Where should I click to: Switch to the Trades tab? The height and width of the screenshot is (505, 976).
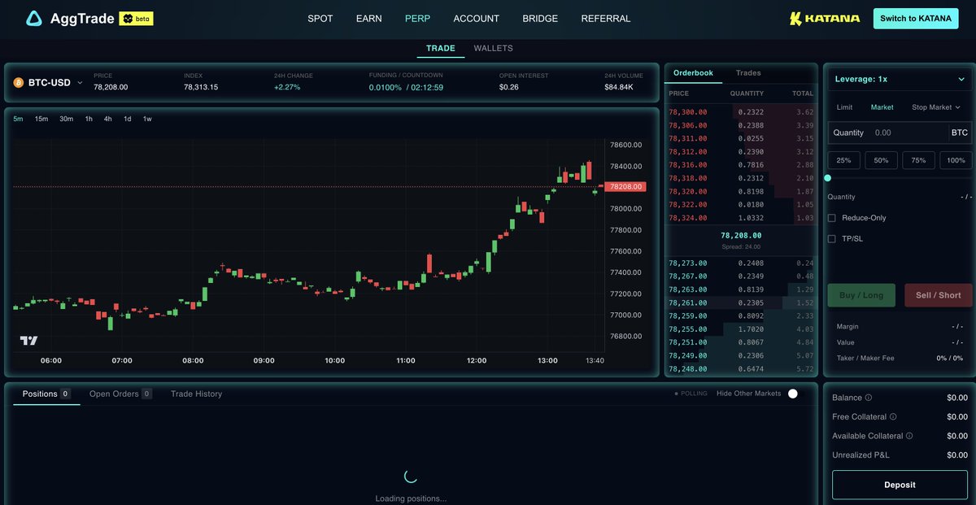click(748, 73)
